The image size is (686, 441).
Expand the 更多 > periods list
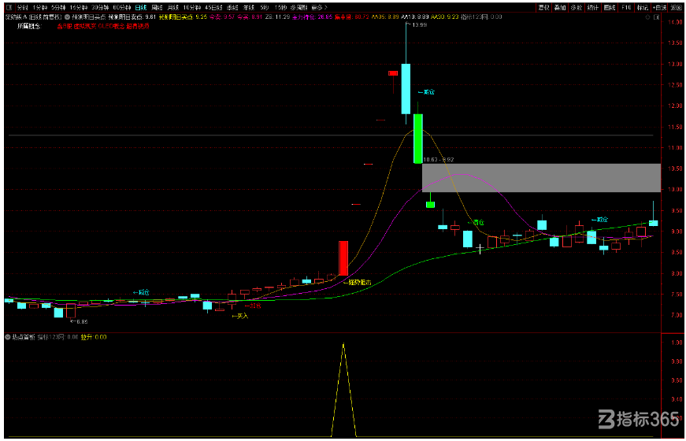click(x=320, y=7)
